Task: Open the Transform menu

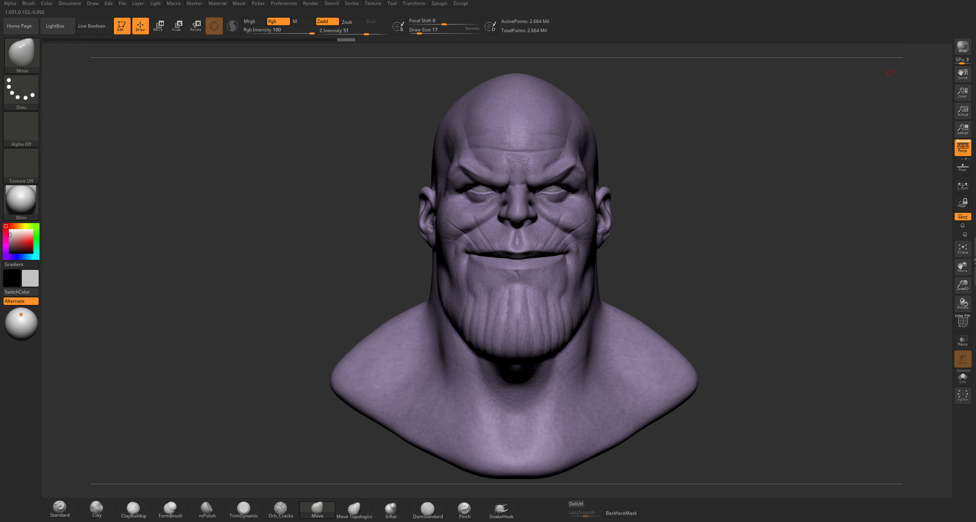Action: pos(414,3)
